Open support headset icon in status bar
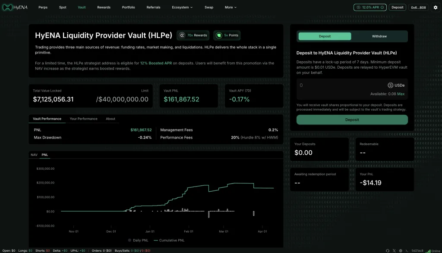442x253 pixels. (x=388, y=251)
